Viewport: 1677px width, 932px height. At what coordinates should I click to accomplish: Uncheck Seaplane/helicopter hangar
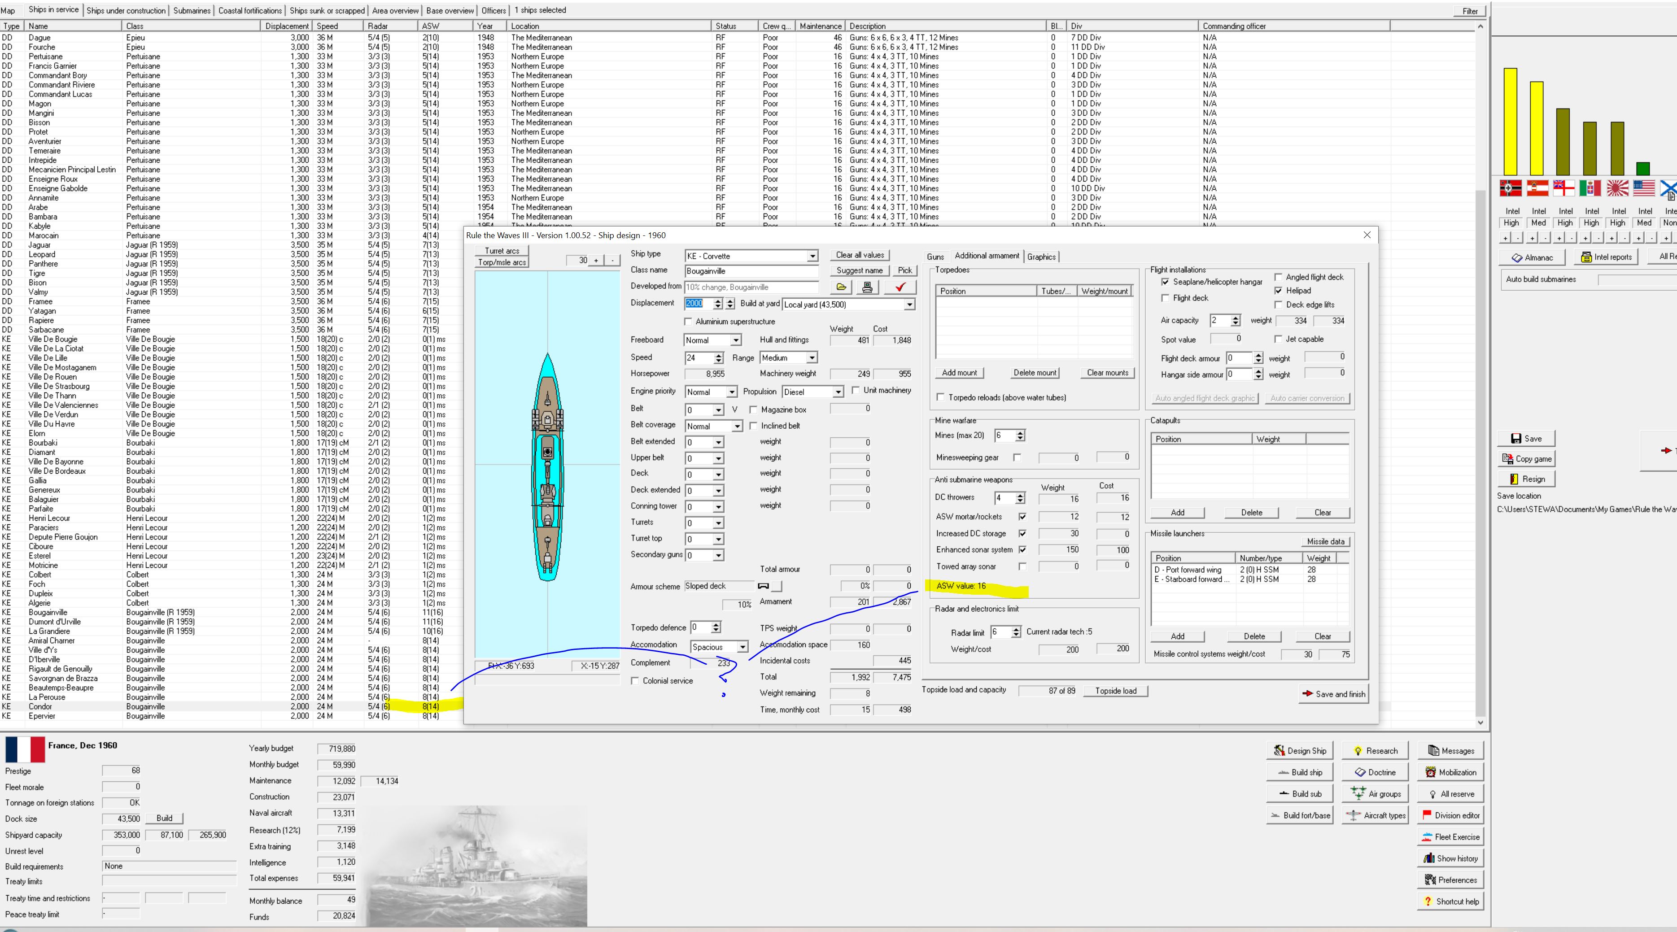(1165, 282)
